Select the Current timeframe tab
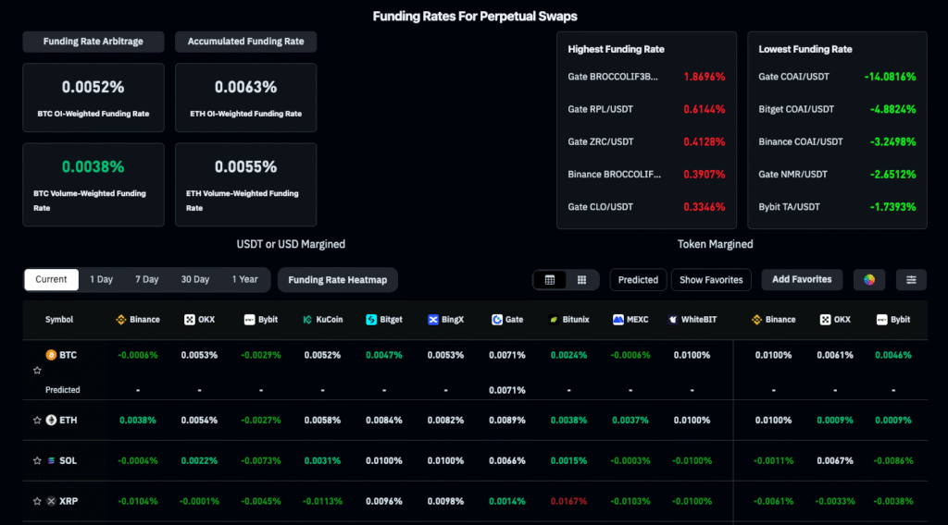948x525 pixels. pos(52,279)
